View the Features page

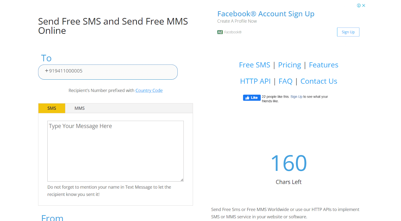[323, 65]
